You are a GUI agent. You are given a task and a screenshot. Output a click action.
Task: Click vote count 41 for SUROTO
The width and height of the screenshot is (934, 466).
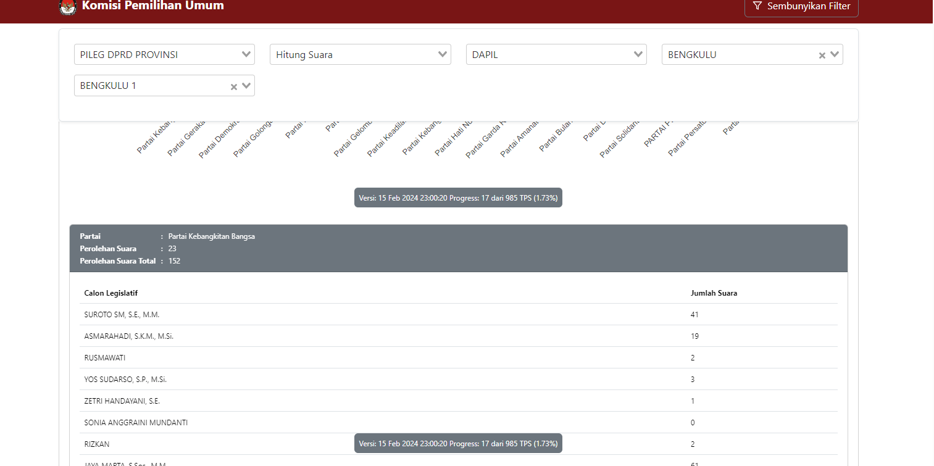point(694,315)
